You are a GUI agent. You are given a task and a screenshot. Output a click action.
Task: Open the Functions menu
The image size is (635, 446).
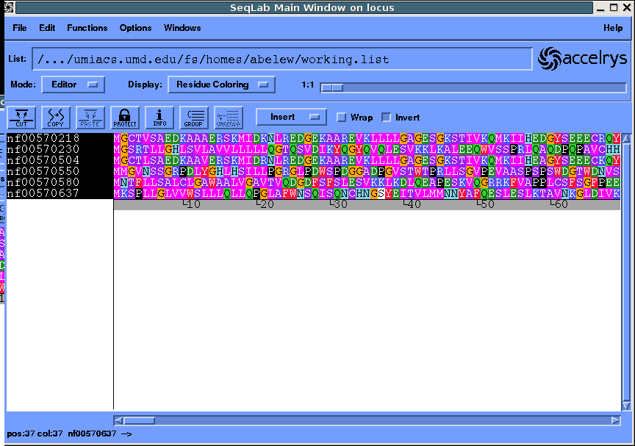pyautogui.click(x=87, y=28)
